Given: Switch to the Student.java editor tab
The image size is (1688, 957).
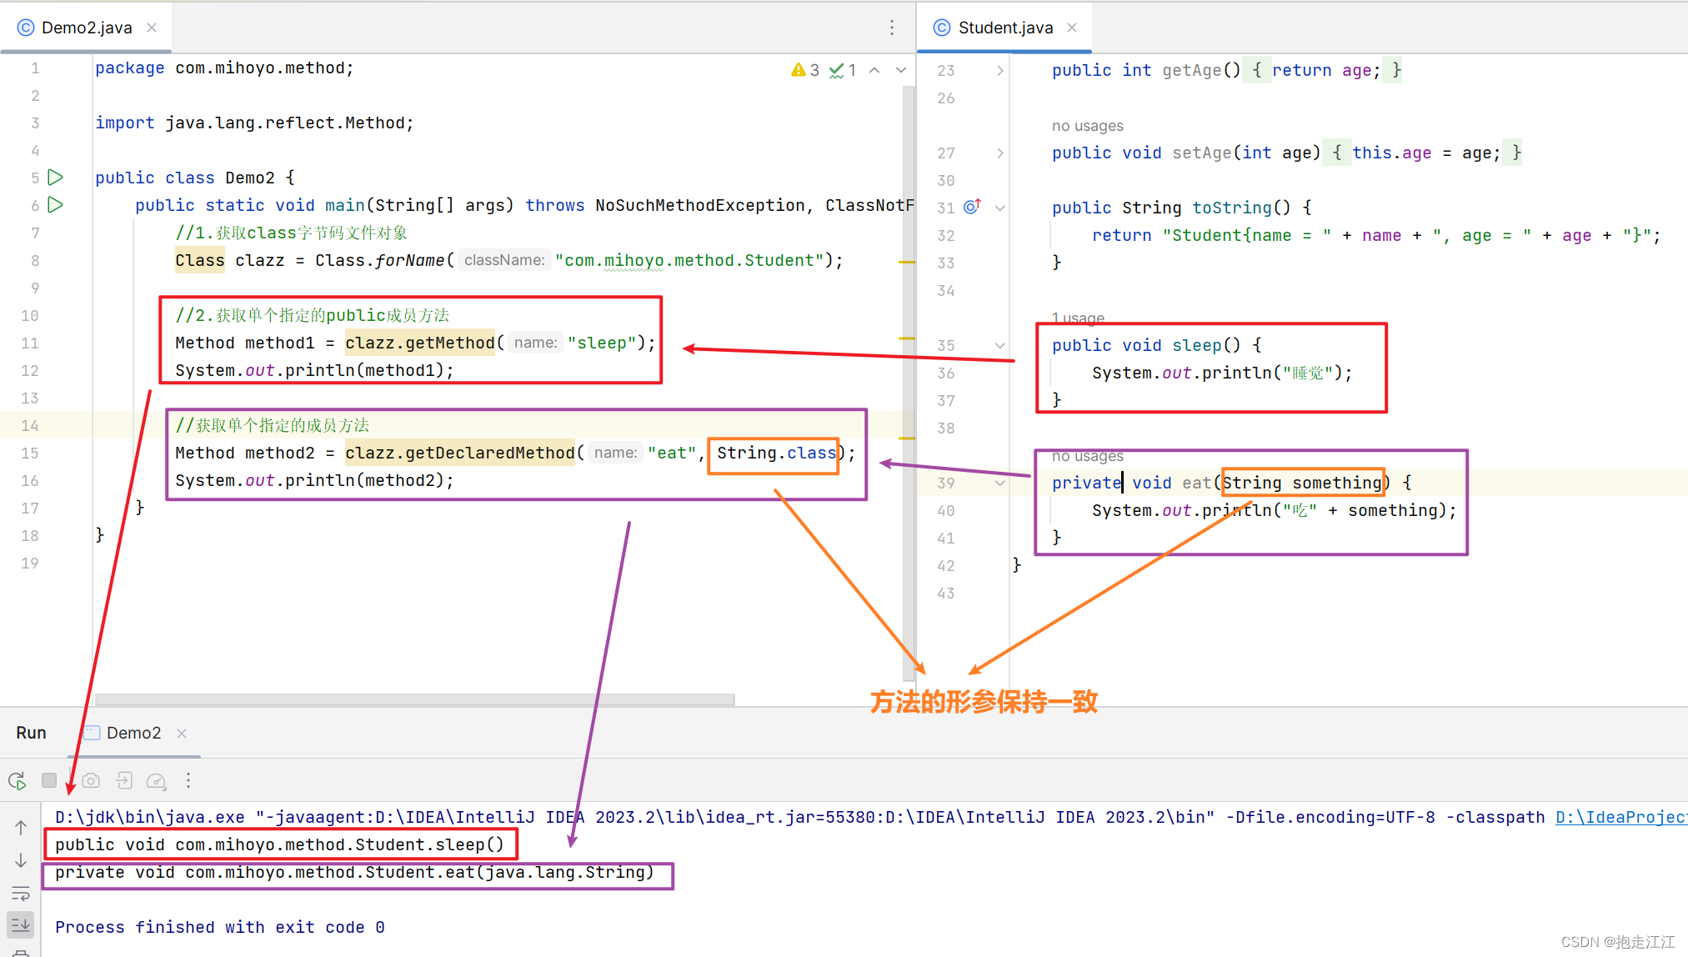Looking at the screenshot, I should (1004, 28).
